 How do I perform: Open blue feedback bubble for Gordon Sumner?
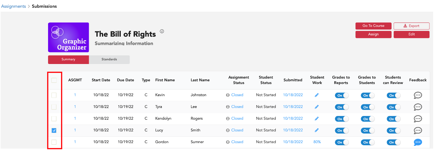pyautogui.click(x=418, y=142)
